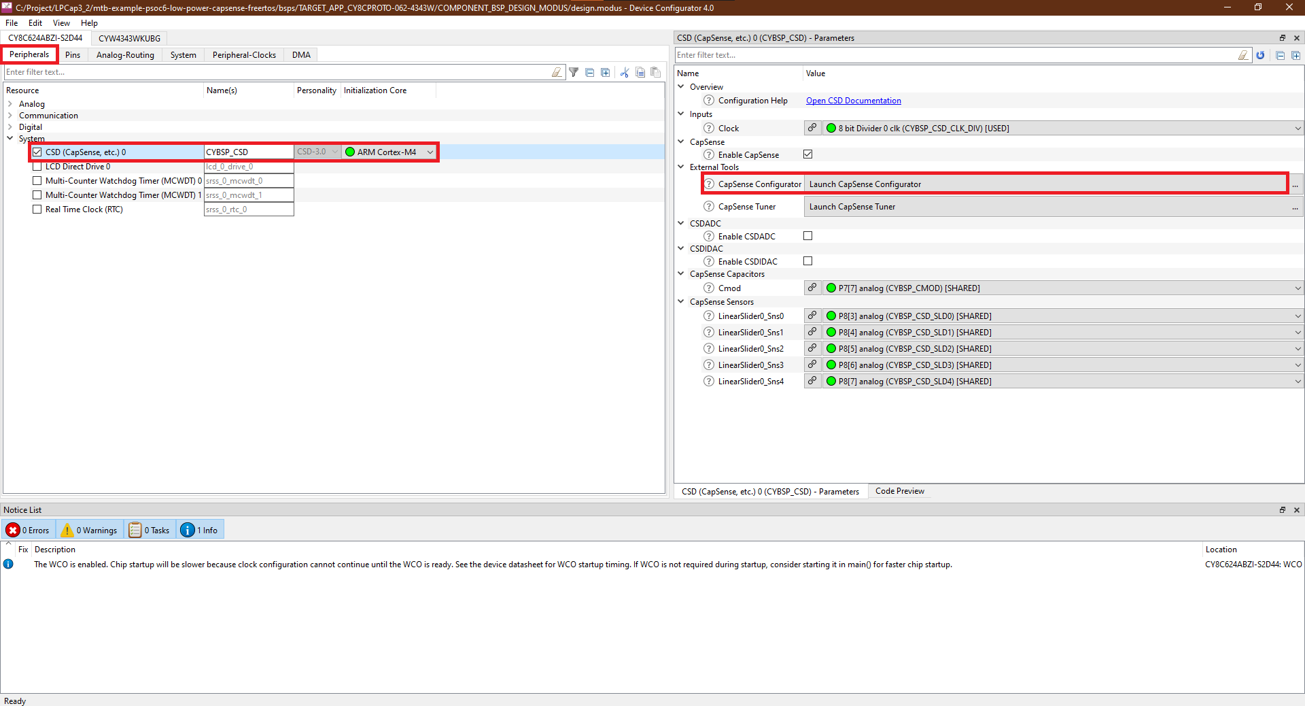Collapse the CapSense Sensors group
The image size is (1305, 706).
point(681,301)
